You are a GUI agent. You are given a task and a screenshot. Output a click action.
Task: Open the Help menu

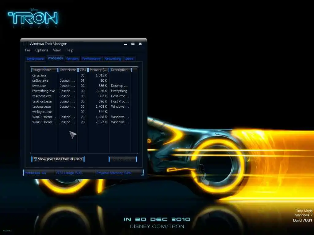[x=69, y=50]
